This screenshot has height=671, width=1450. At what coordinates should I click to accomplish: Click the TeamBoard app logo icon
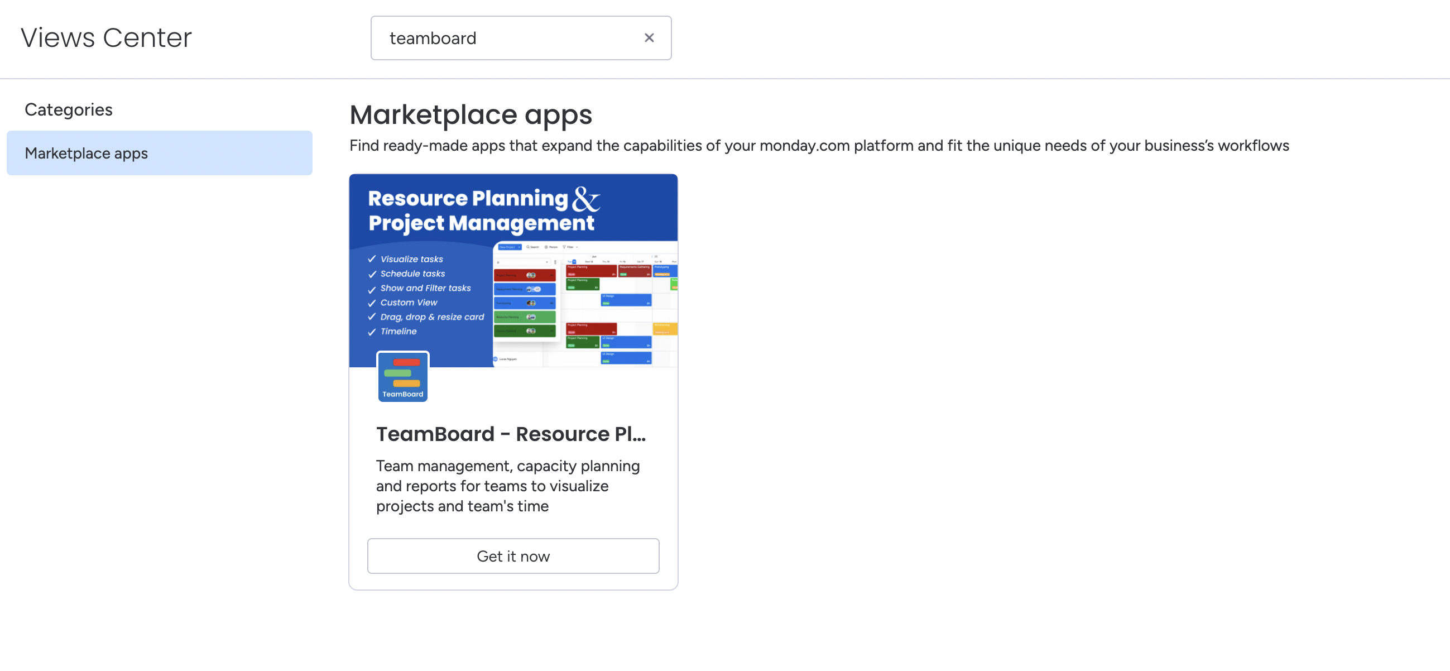(402, 377)
